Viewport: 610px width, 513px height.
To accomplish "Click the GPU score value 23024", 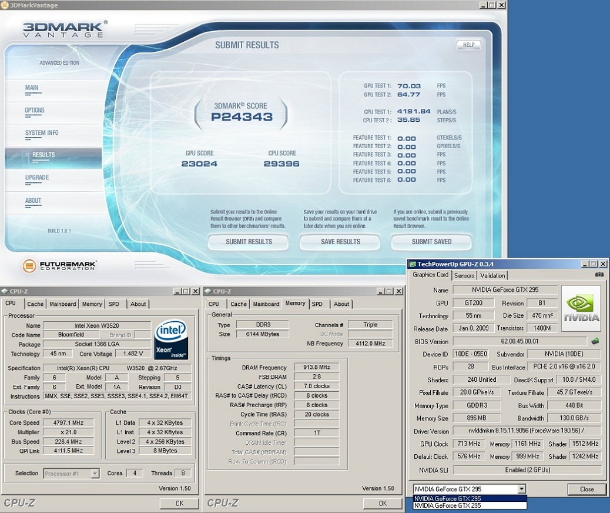I will pos(199,164).
